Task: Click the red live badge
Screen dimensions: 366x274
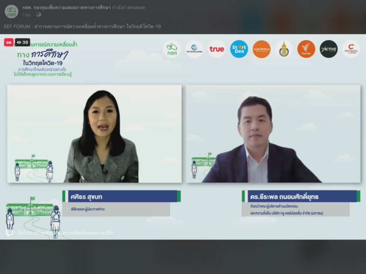Action: 9,43
